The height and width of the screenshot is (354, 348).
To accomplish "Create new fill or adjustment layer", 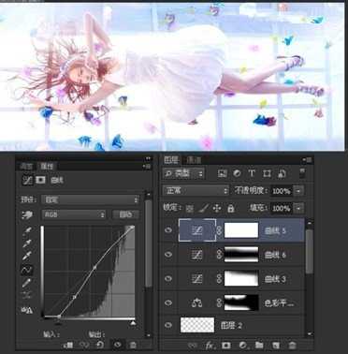I will (x=242, y=346).
